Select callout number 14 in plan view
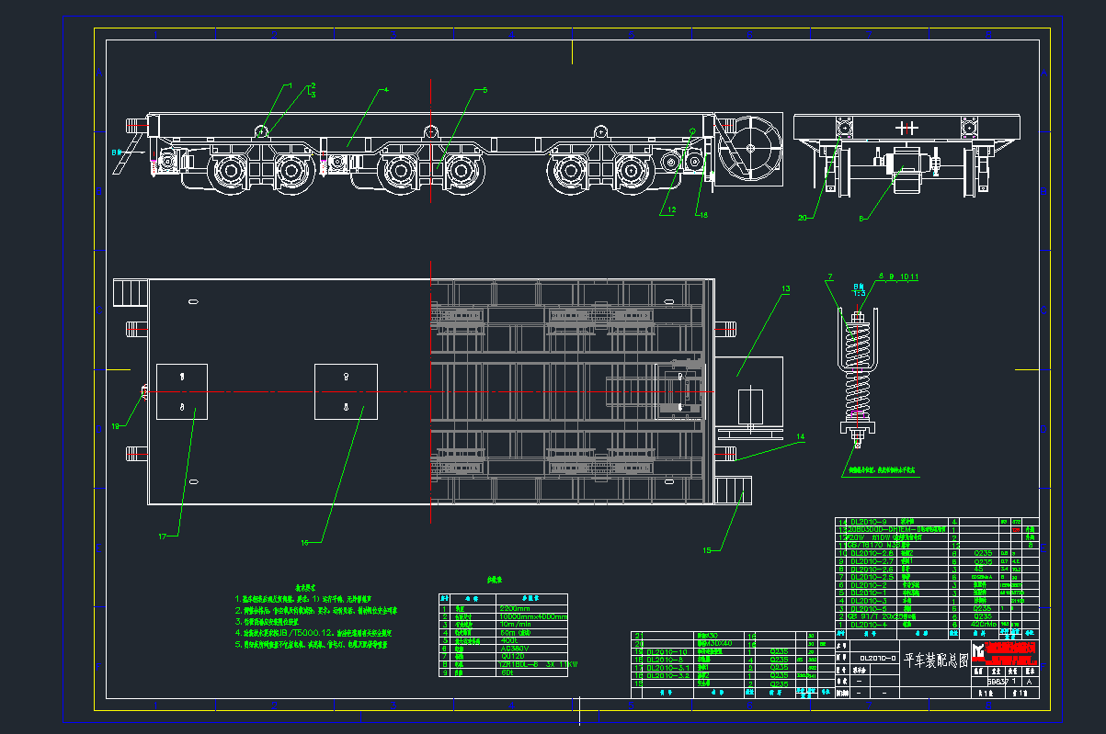 point(800,437)
